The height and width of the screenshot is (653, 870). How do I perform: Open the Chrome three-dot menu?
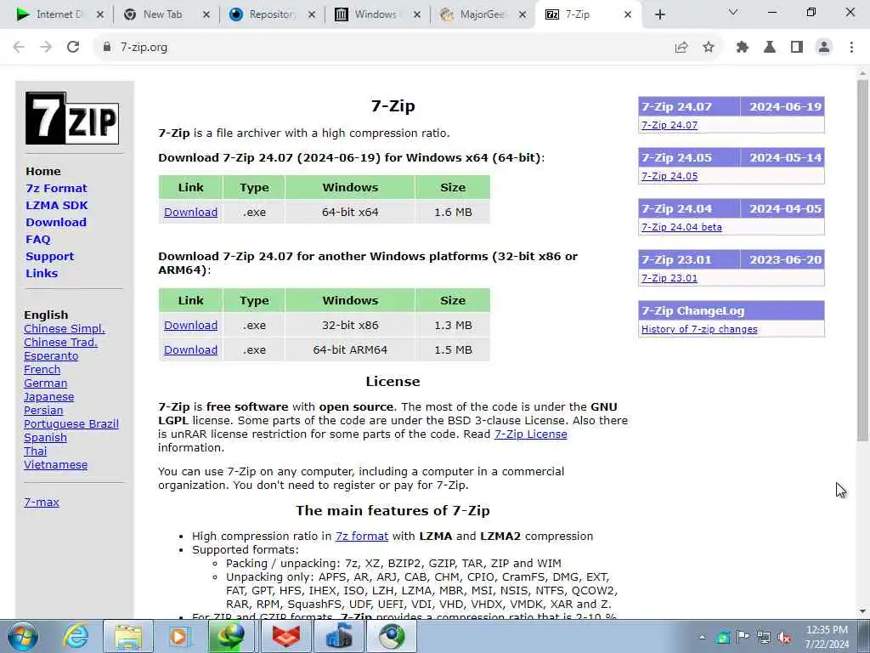pyautogui.click(x=851, y=48)
